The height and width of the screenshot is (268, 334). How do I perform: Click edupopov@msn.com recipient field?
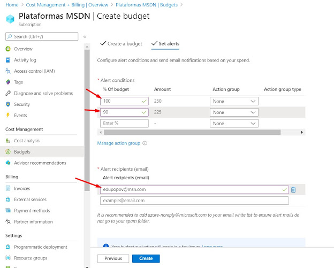pyautogui.click(x=194, y=189)
